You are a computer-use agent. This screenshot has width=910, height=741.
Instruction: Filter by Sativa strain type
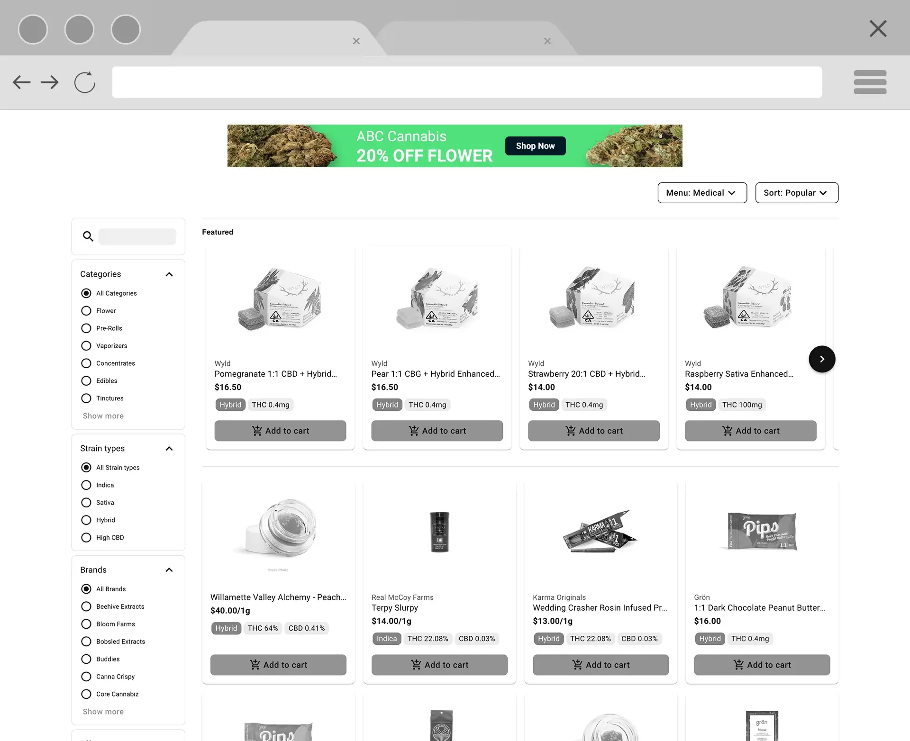point(86,503)
